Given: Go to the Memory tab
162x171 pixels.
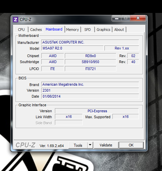Looking at the screenshot, I should point(72,30).
